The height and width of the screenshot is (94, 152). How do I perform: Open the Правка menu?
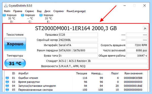point(18,11)
